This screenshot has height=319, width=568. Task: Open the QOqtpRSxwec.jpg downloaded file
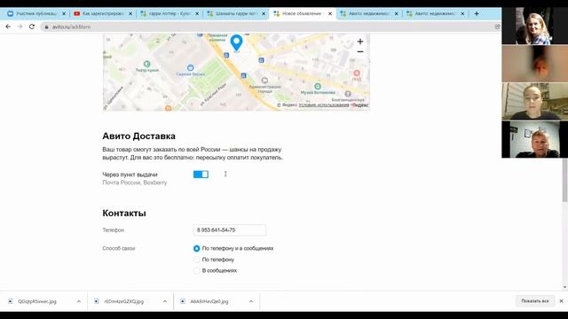[37, 301]
